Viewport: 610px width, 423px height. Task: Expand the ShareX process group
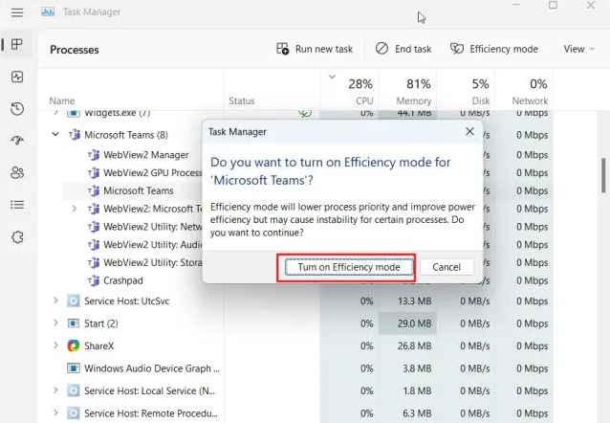point(55,345)
